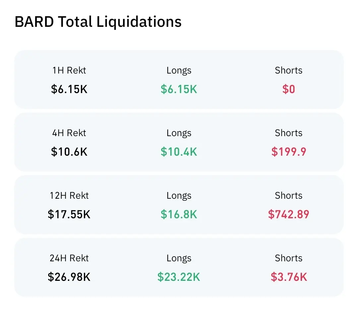Select the 1H Rekt label
This screenshot has width=358, height=309.
click(x=69, y=70)
